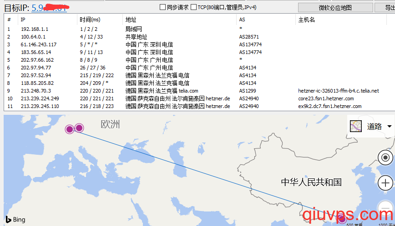Screen dimensions: 395x226
Task: Select hop row 192.168.1.1
Action: click(x=199, y=29)
